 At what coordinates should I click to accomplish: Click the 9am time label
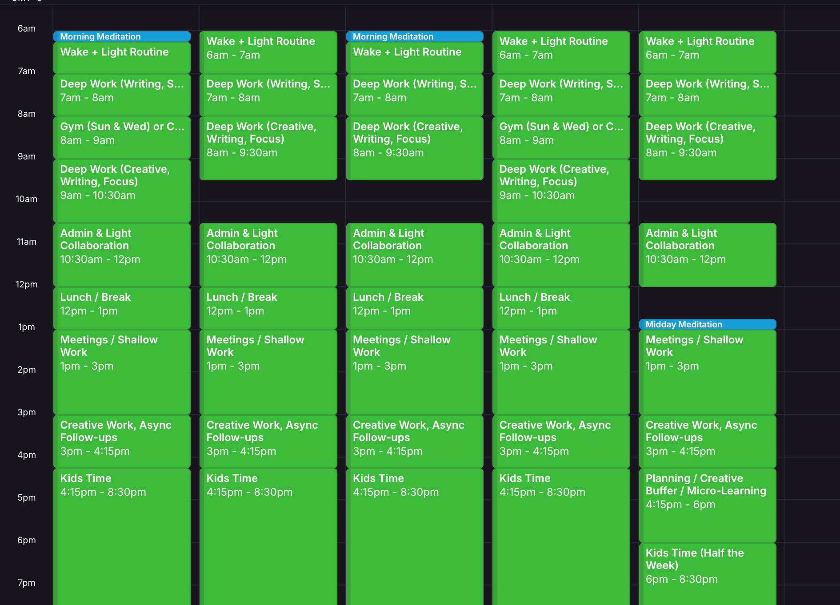(27, 156)
